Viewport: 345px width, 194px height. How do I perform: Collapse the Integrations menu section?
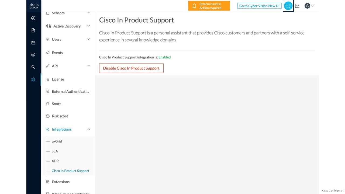(68, 129)
